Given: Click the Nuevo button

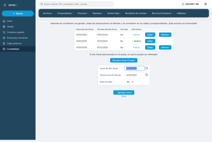Looking at the screenshot, I should [18, 14].
